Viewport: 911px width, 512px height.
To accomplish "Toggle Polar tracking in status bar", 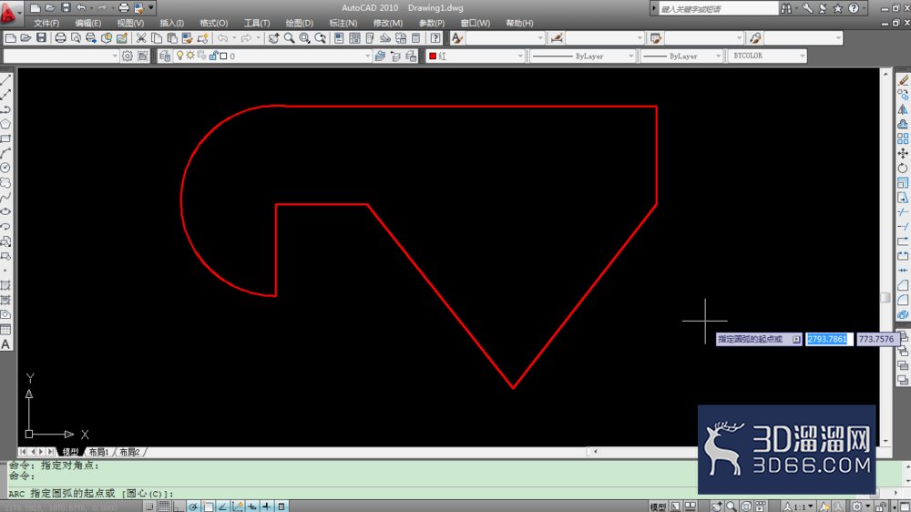I will [193, 507].
